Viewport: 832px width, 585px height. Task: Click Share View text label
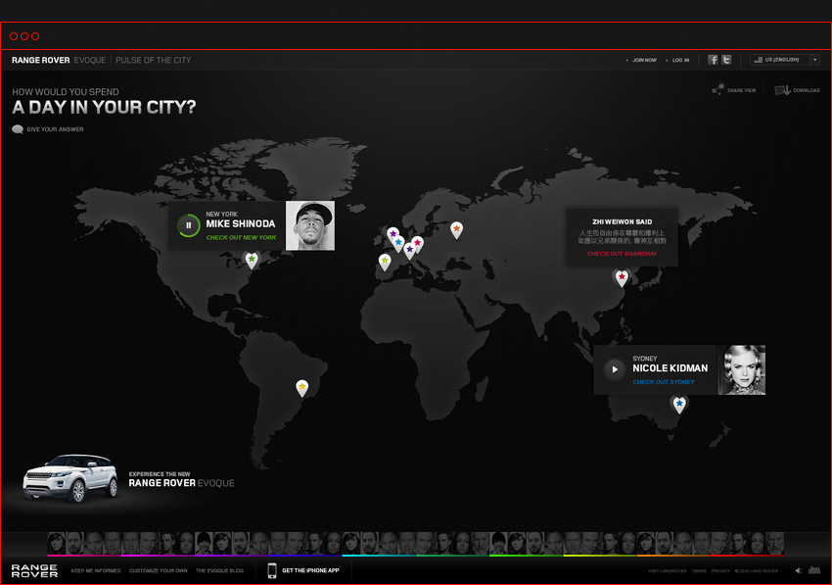[741, 90]
